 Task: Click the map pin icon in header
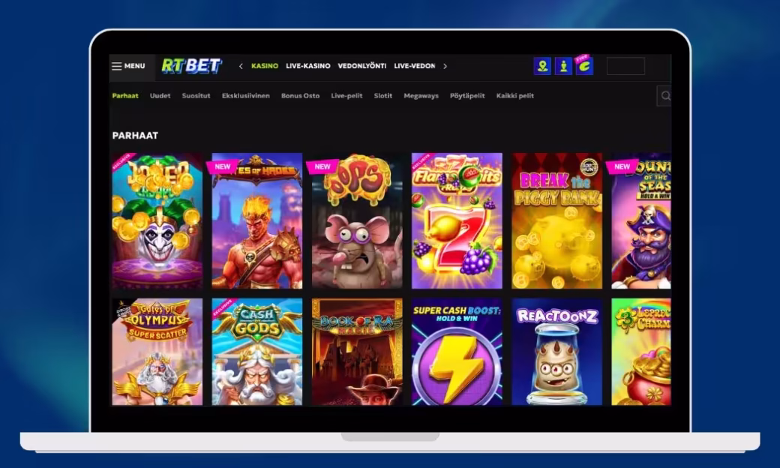click(542, 66)
